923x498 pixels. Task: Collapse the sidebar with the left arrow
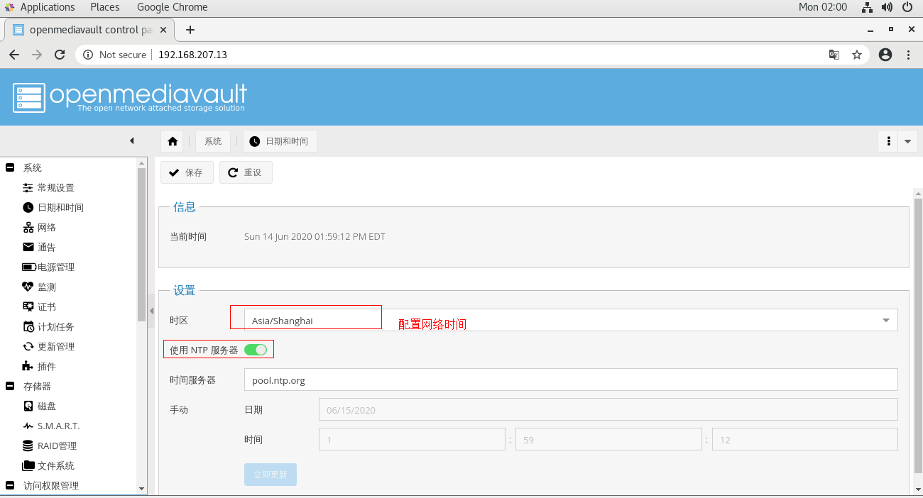click(x=132, y=141)
